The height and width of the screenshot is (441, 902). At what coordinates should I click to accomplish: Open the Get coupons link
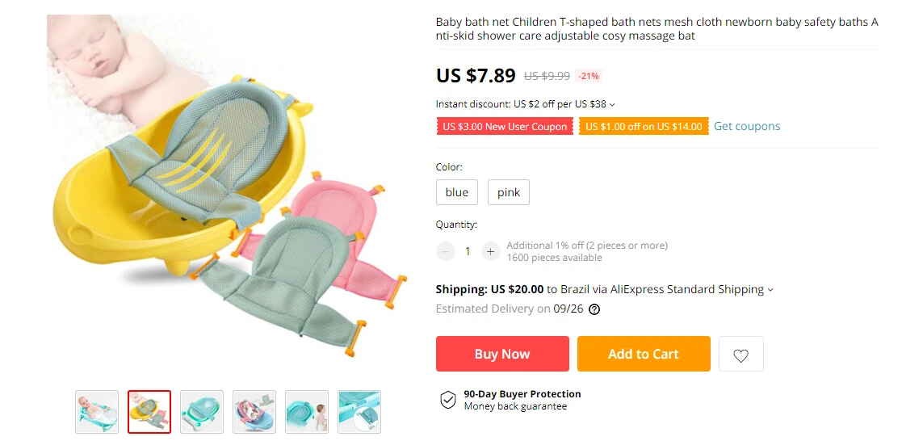click(747, 126)
